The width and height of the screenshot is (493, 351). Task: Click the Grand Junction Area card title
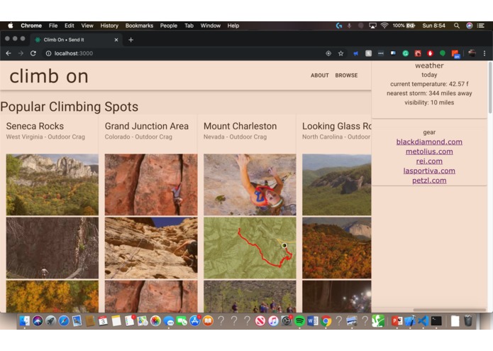[x=147, y=126]
